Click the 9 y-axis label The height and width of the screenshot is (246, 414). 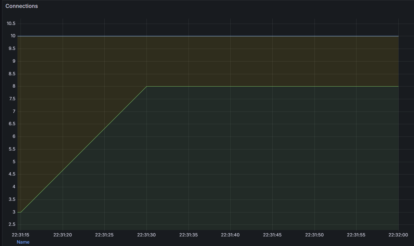point(14,61)
